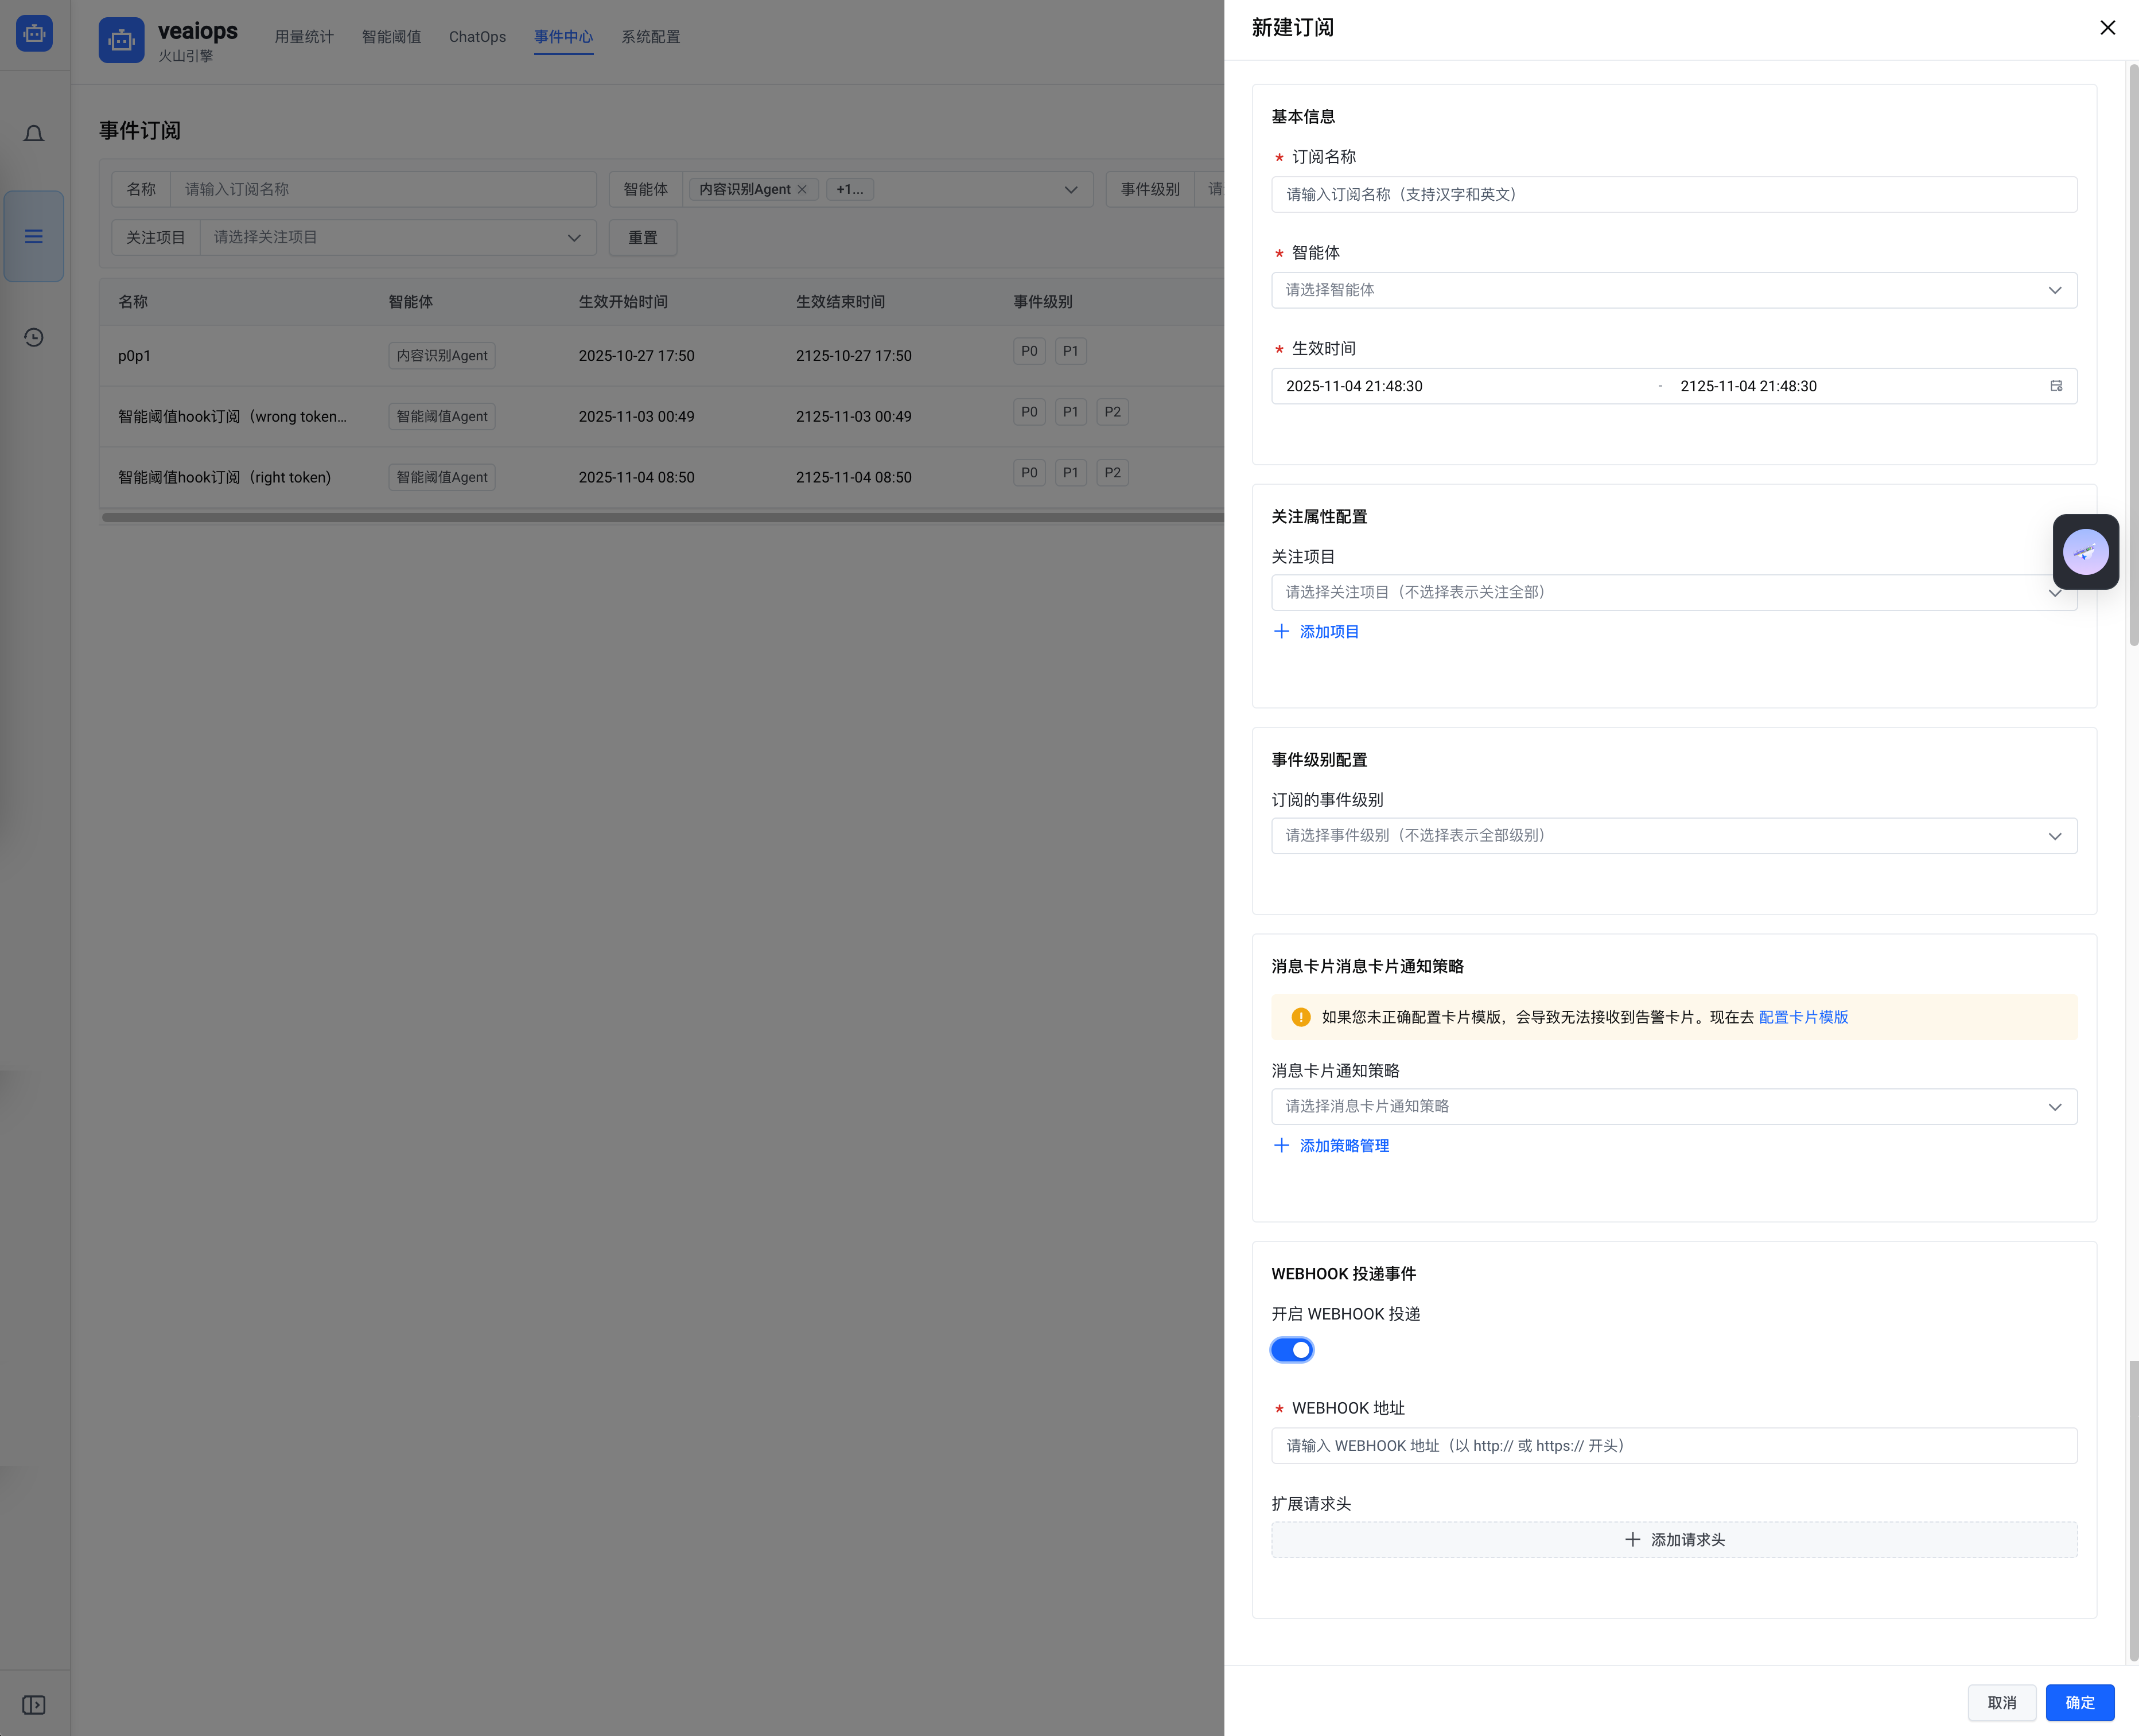The image size is (2139, 1736).
Task: Click the 订阅名称 input field
Action: (1674, 195)
